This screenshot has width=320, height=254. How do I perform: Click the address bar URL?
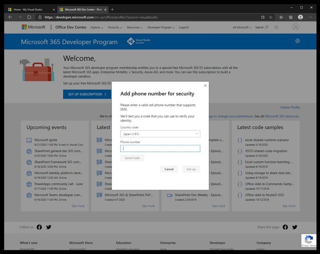(x=101, y=17)
